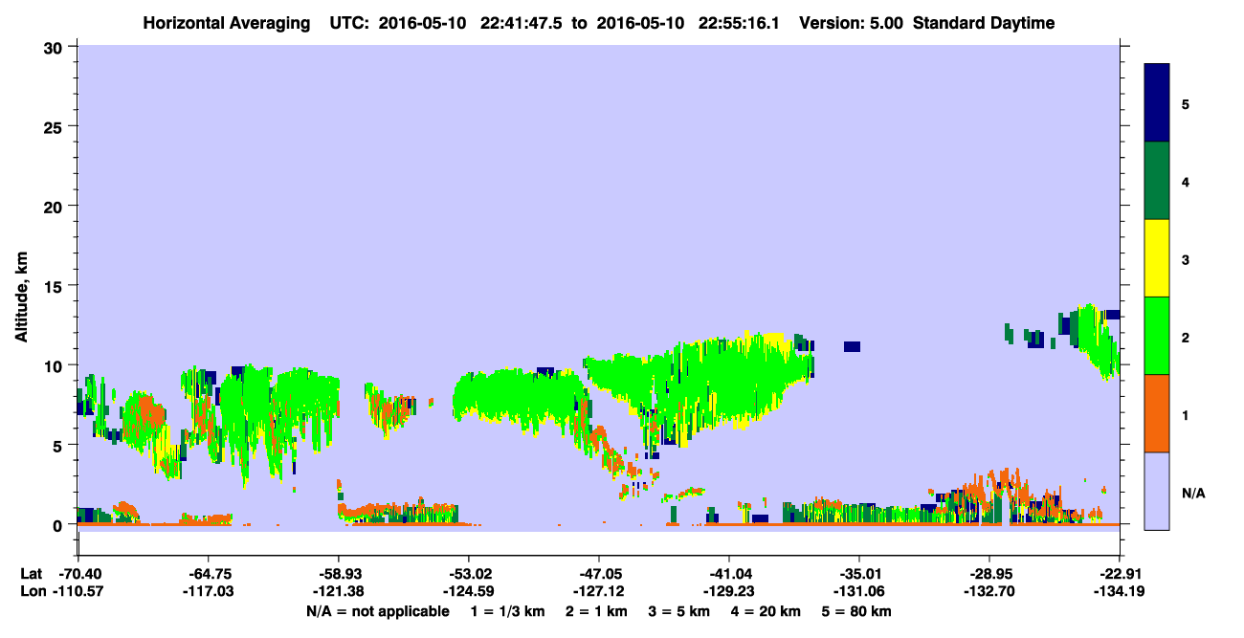Screen dimensions: 1244x638
Task: Click the yellow colorbar segment labeled 3
Action: point(1157,258)
